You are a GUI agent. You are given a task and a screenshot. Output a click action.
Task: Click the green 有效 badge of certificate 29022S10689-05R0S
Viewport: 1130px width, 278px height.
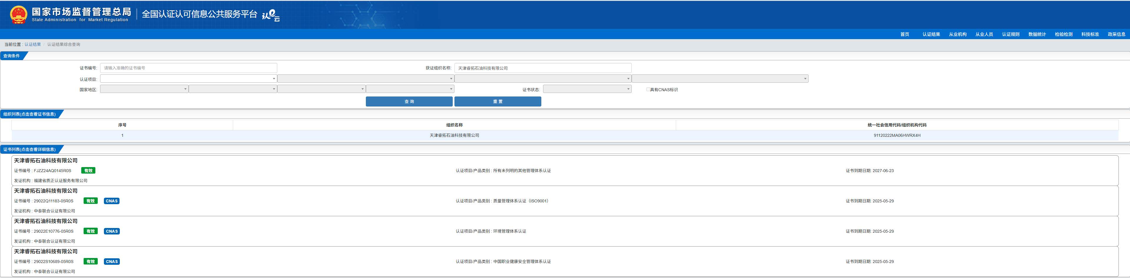coord(90,261)
